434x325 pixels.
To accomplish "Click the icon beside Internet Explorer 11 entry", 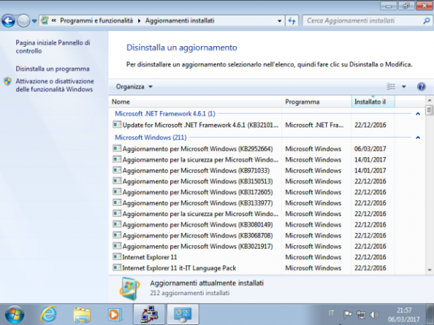I will (117, 257).
